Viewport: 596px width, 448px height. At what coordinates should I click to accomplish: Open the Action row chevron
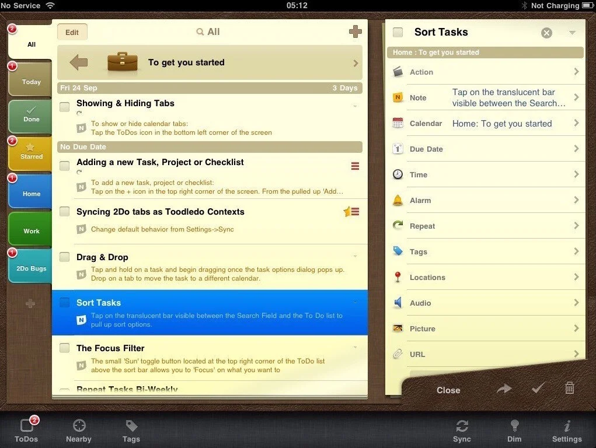pos(576,71)
